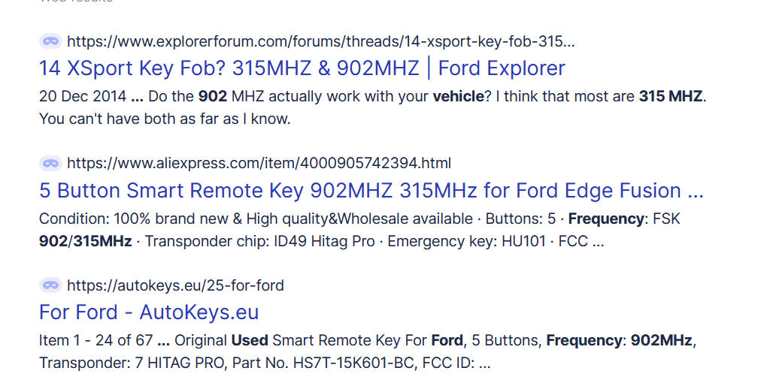Image resolution: width=761 pixels, height=392 pixels.
Task: Open '5 Button Smart Remote Key' result title
Action: [x=371, y=191]
